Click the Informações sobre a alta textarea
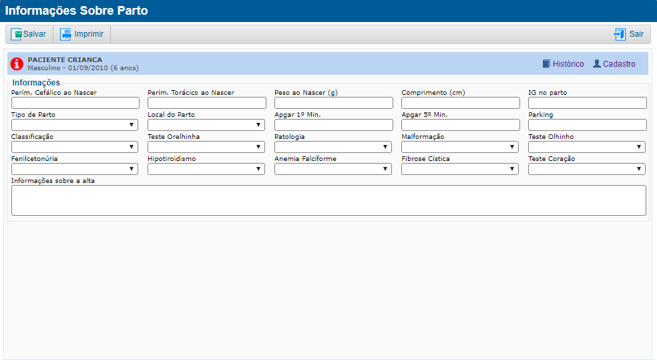Image resolution: width=657 pixels, height=360 pixels. tap(328, 200)
